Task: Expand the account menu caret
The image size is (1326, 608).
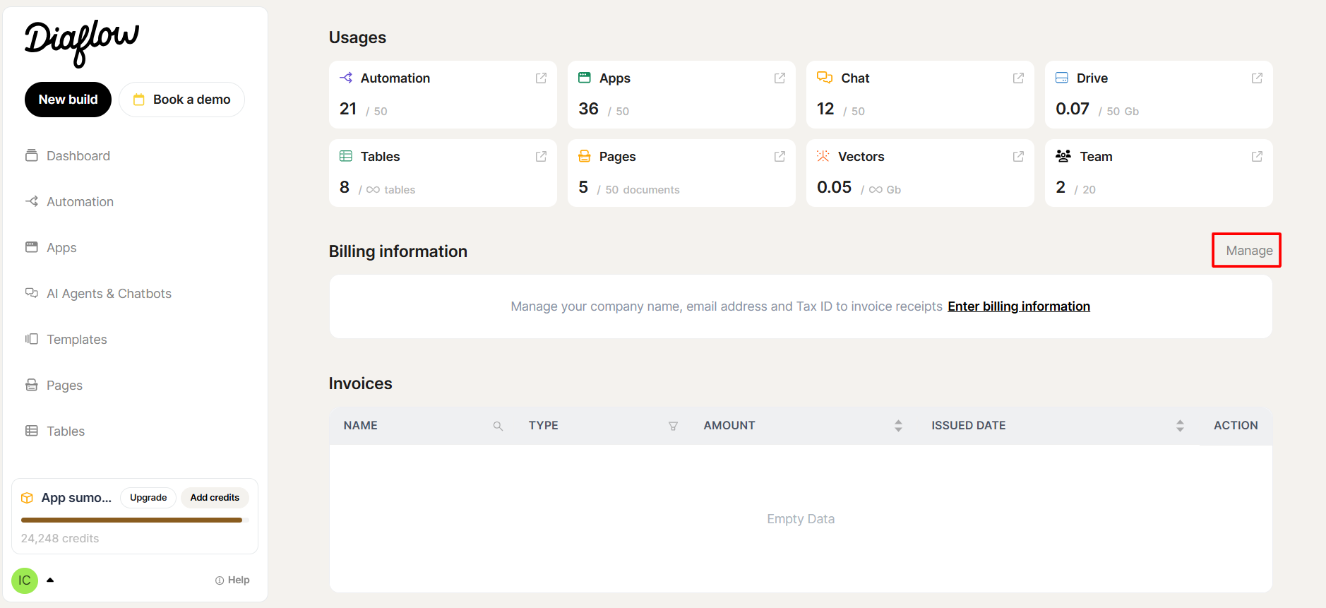Action: click(x=50, y=580)
